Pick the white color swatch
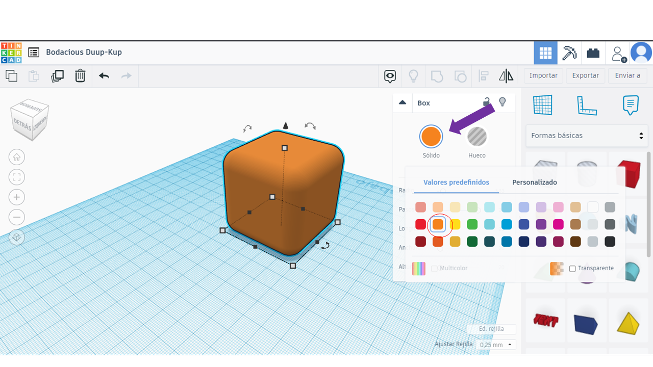The height and width of the screenshot is (367, 653). (592, 207)
